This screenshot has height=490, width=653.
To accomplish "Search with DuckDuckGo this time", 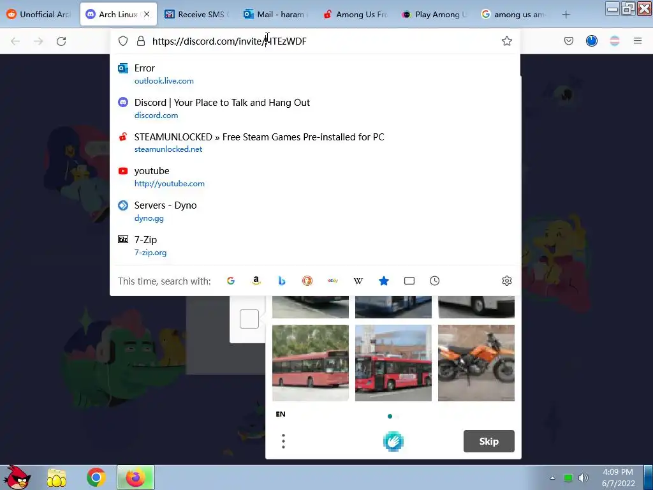I will tap(307, 281).
